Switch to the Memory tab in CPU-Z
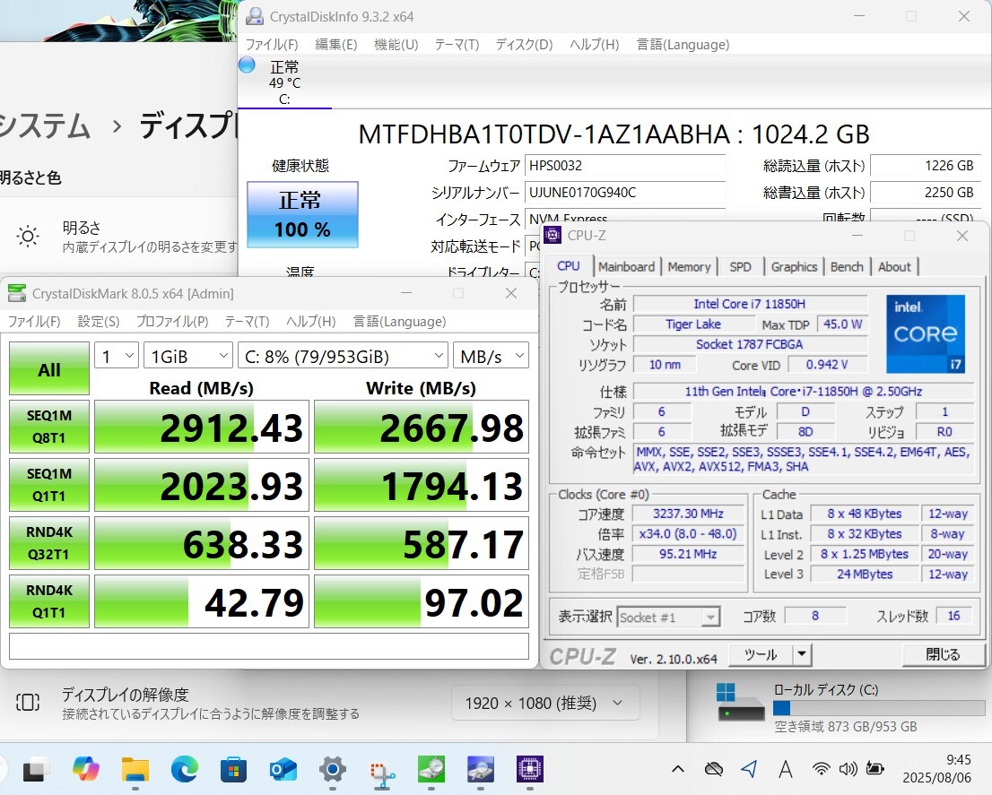 pos(689,267)
